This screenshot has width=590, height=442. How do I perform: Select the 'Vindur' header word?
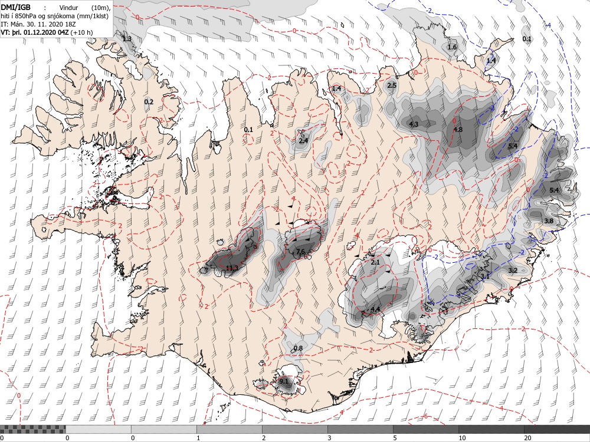pyautogui.click(x=68, y=8)
